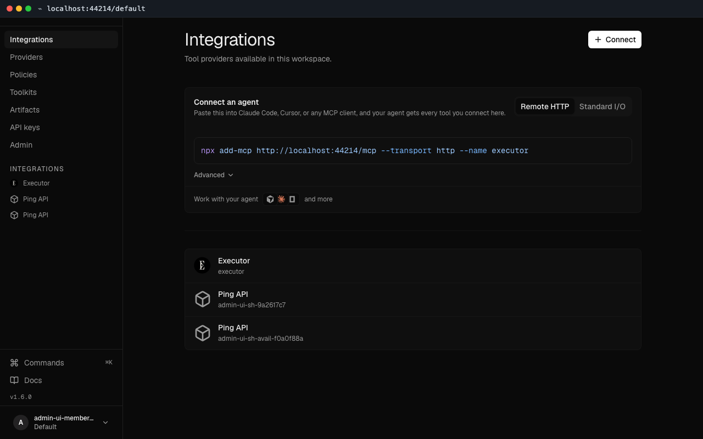
Task: Open the Integrations sidebar page
Action: point(61,40)
